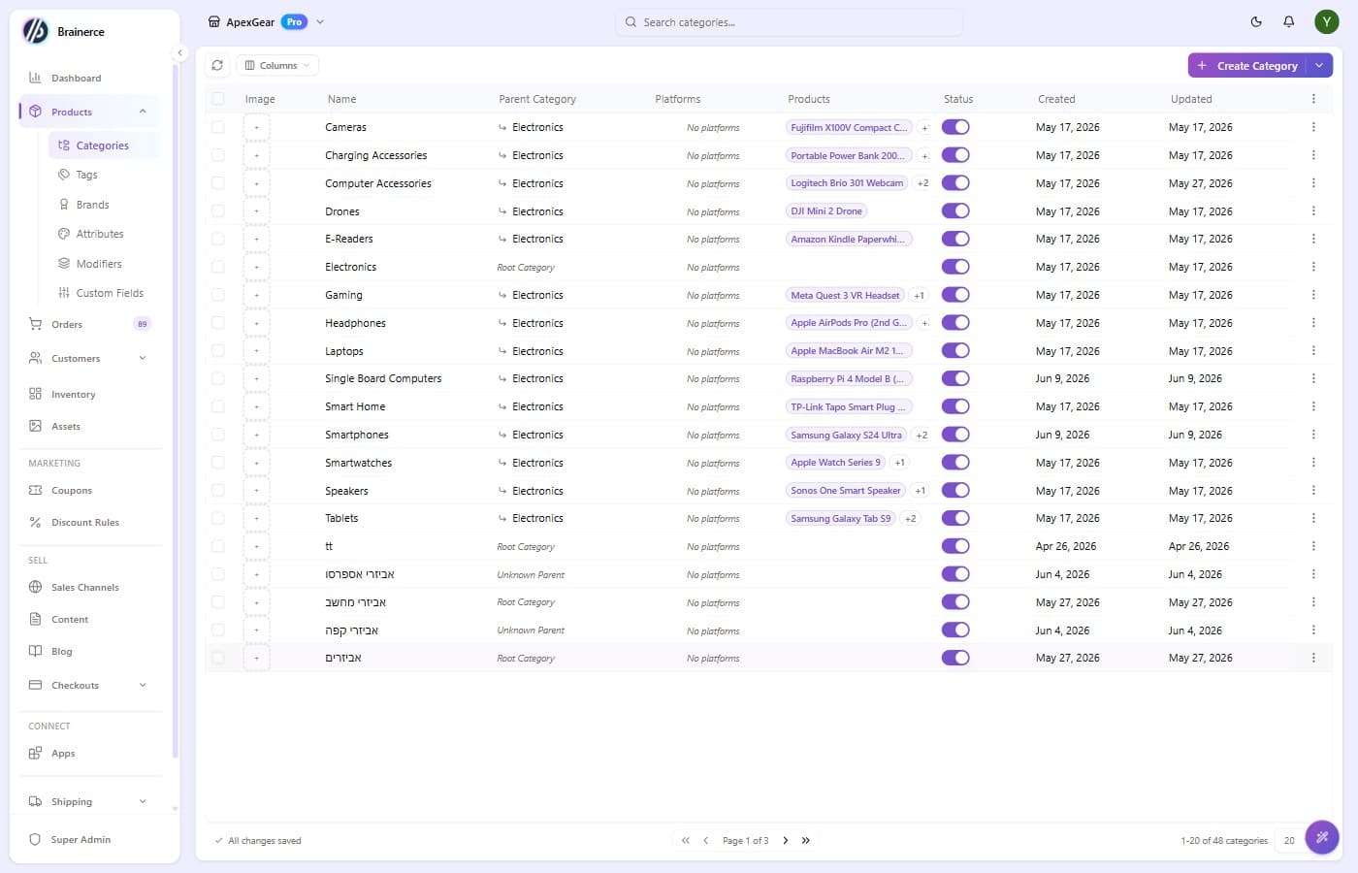Add image for Electronics category
Viewport: 1358px width, 873px height.
(x=257, y=267)
